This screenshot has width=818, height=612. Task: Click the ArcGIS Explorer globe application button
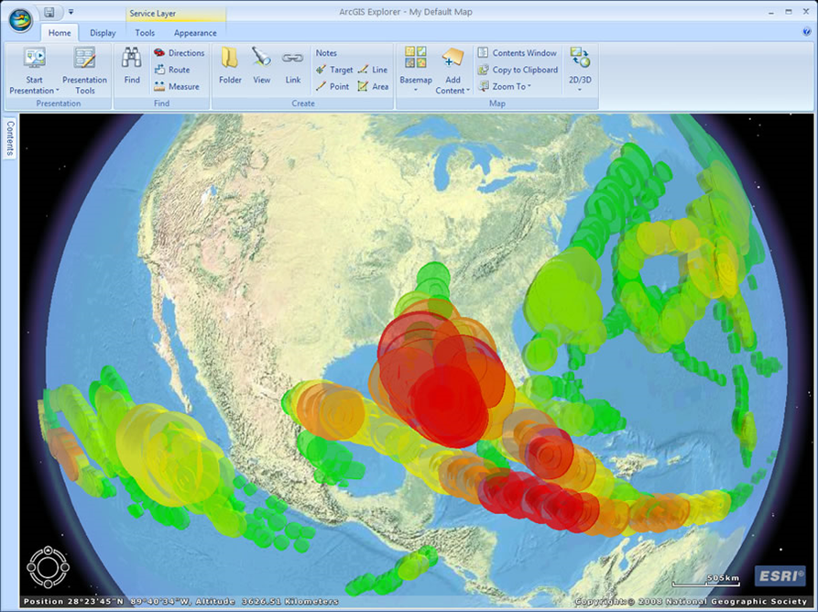(20, 20)
